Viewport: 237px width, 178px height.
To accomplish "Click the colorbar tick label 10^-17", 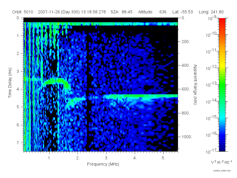I will point(212,151).
